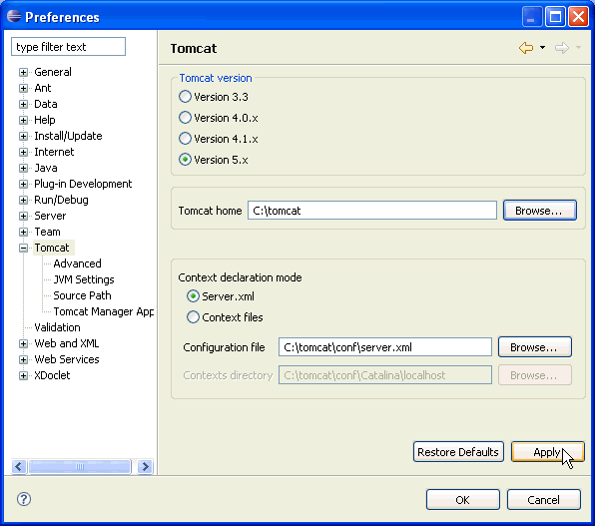Viewport: 595px width, 526px height.
Task: Select the Advanced item under Tomcat
Action: (x=77, y=263)
